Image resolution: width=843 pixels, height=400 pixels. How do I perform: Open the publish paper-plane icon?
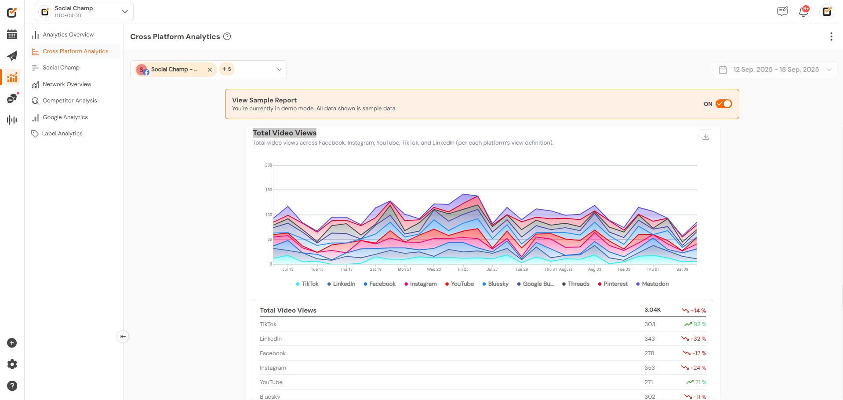pos(12,56)
